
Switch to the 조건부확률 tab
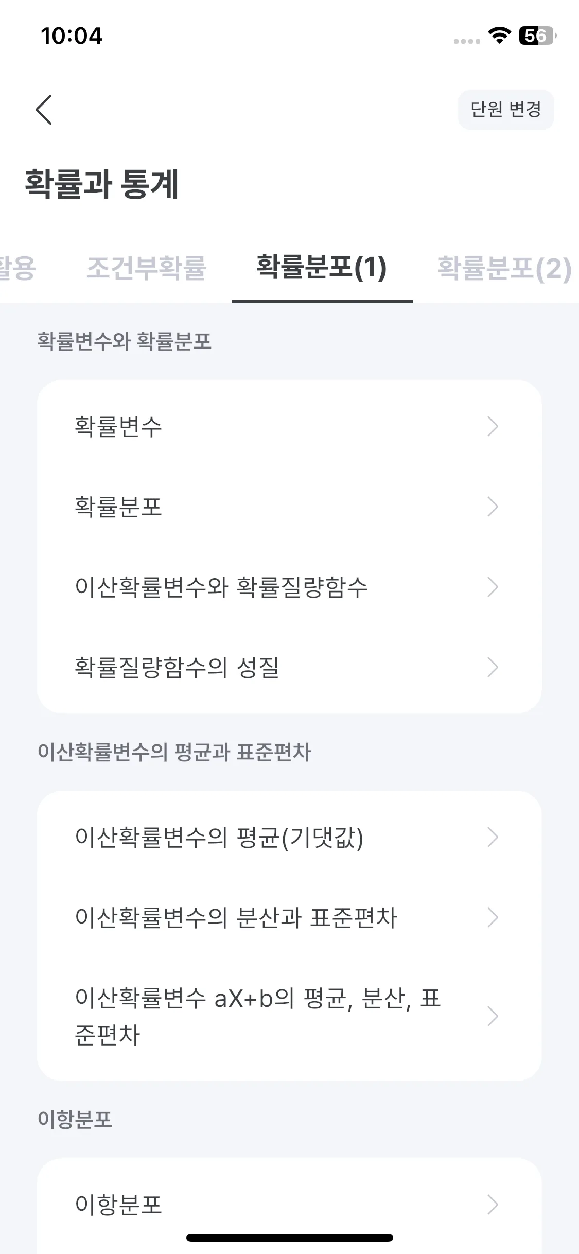146,268
